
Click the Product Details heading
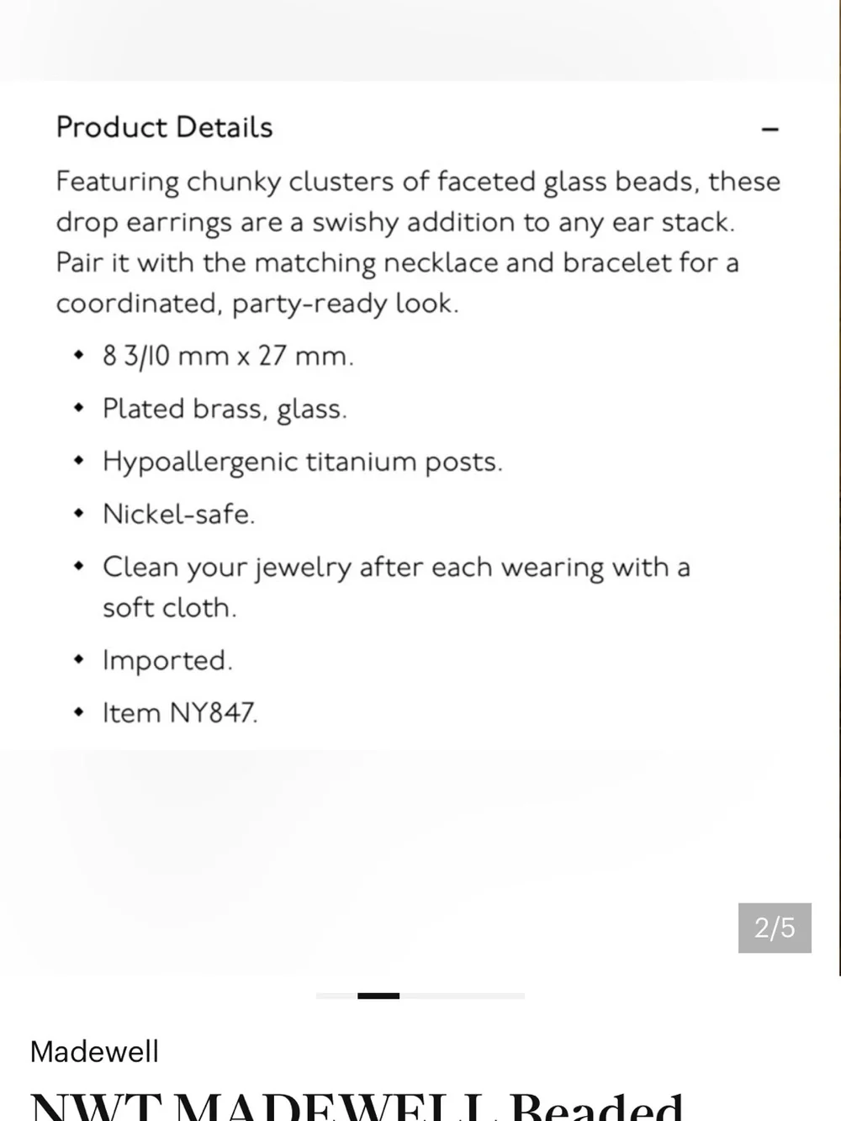coord(164,127)
